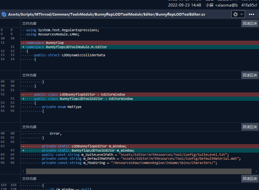
Task: Click the left arrow of horizontal scrollbar
Action: pyautogui.click(x=23, y=171)
